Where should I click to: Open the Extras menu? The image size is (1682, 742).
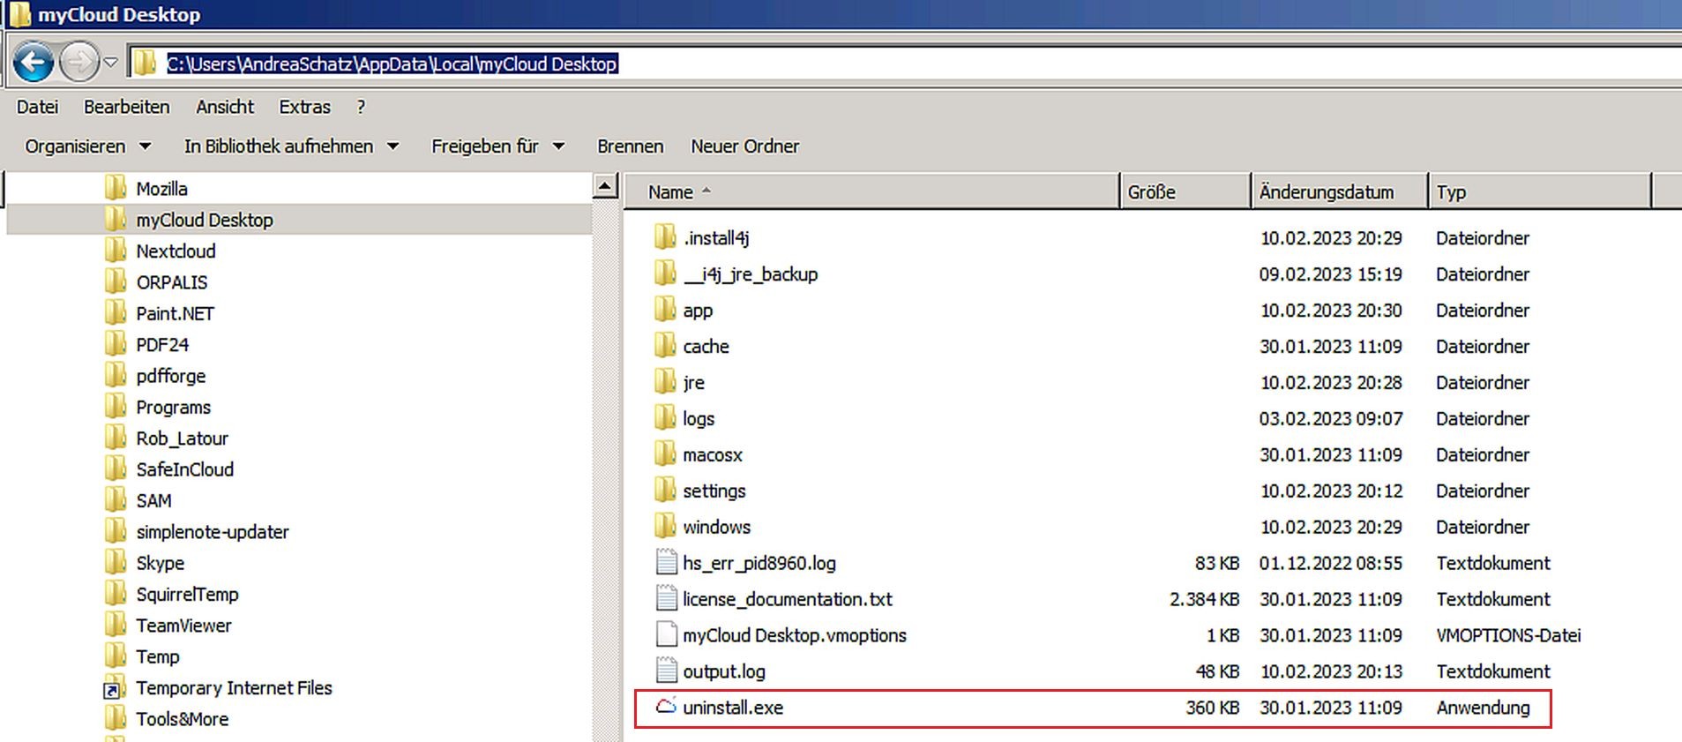pos(305,107)
